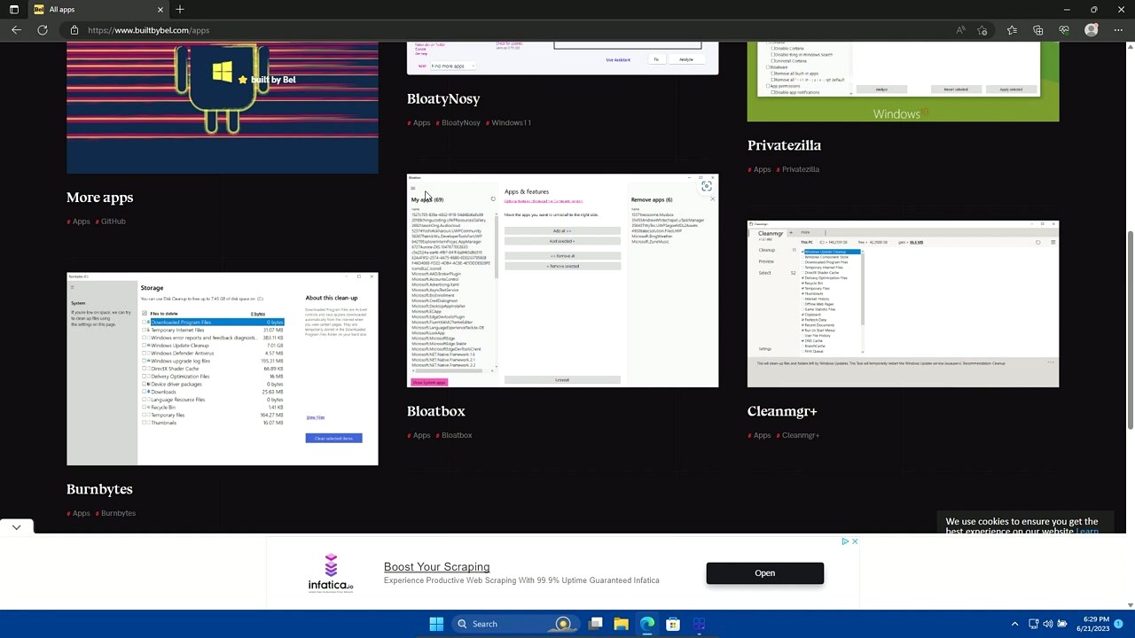Click the refresh icon in Cleanmgr+ toolbar

1037,242
